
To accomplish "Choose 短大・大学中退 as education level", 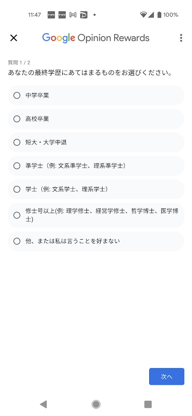I will tap(96, 143).
